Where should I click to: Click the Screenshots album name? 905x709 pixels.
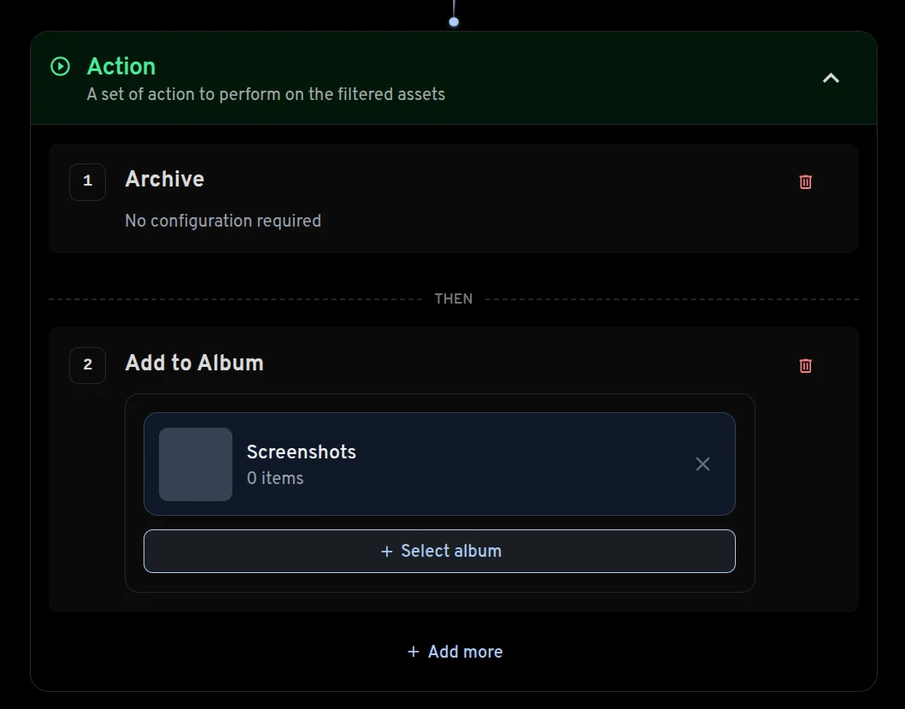(x=301, y=452)
